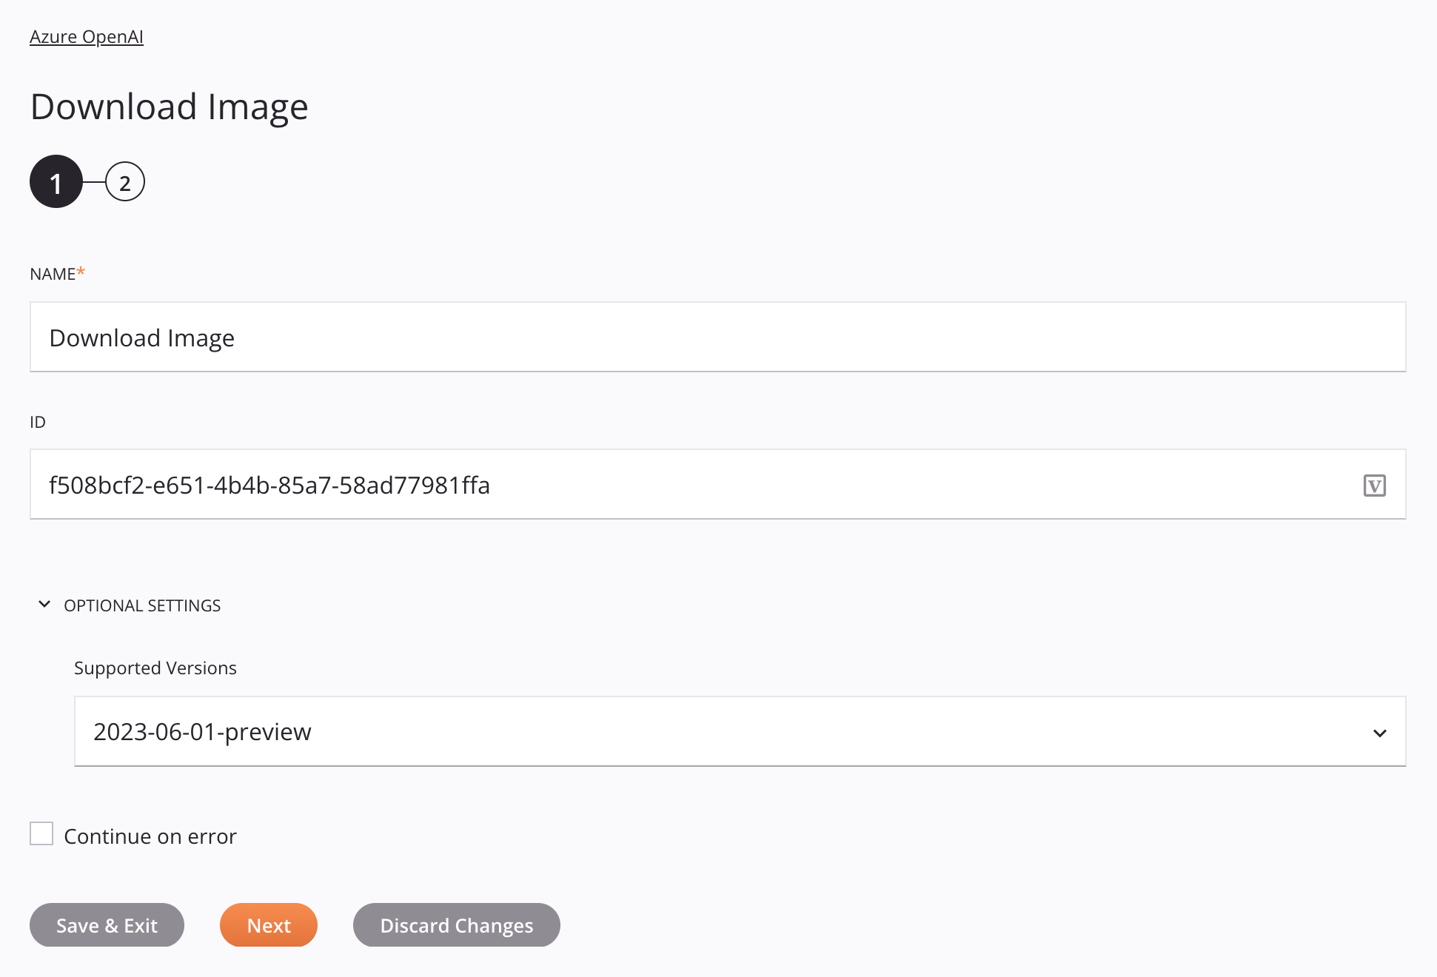Click the Supported Versions label
Image resolution: width=1437 pixels, height=977 pixels.
click(x=155, y=668)
